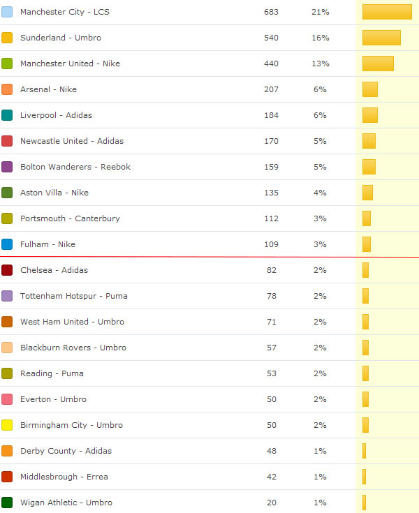Select the bright yellow Birmingham City swatch

click(x=7, y=425)
